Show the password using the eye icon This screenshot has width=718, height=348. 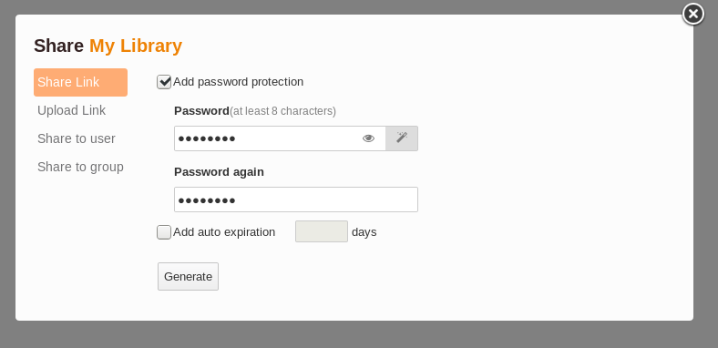coord(369,138)
